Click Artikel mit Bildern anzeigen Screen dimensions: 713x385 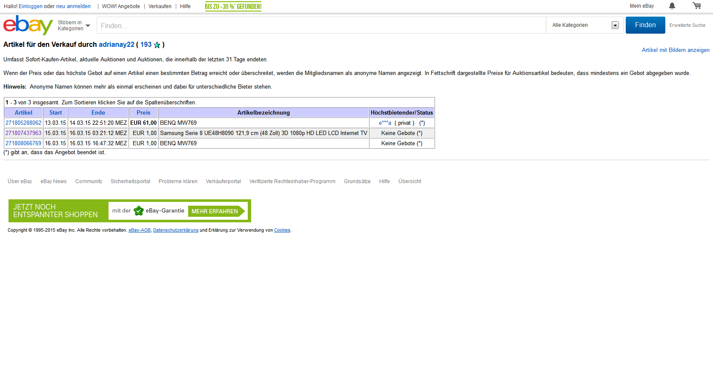pyautogui.click(x=676, y=50)
